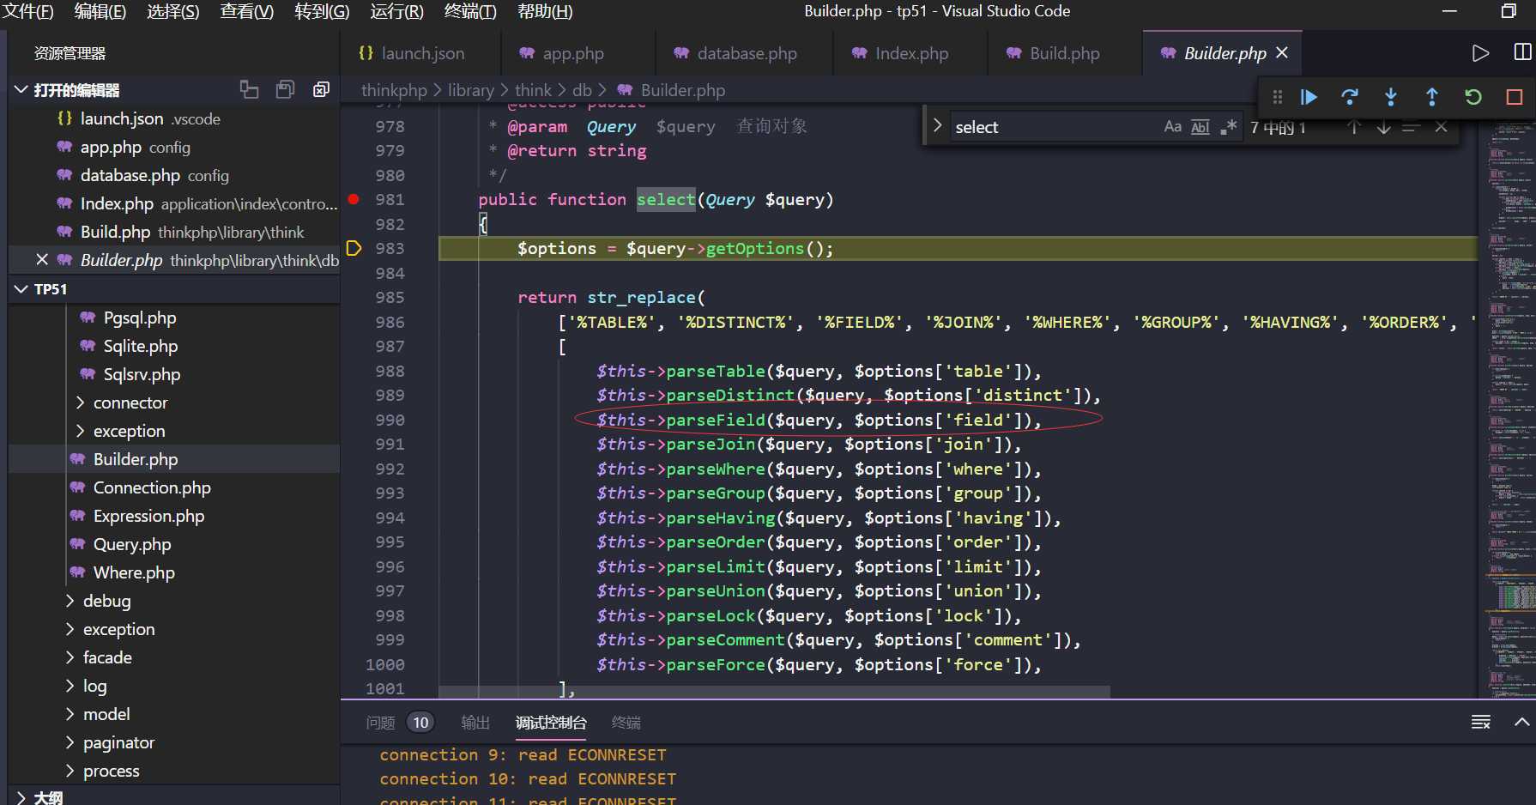
Task: Select thinkphp in the breadcrumb
Action: pyautogui.click(x=394, y=90)
